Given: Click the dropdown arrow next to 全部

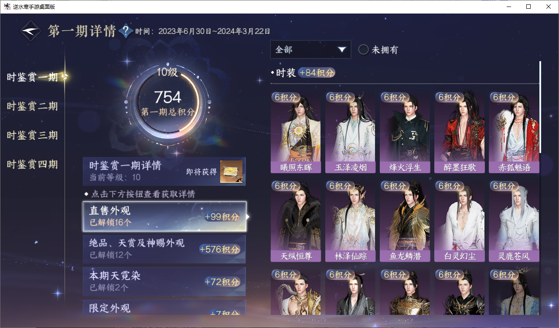Looking at the screenshot, I should click(342, 50).
